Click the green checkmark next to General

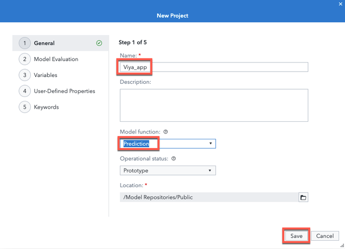coord(99,43)
